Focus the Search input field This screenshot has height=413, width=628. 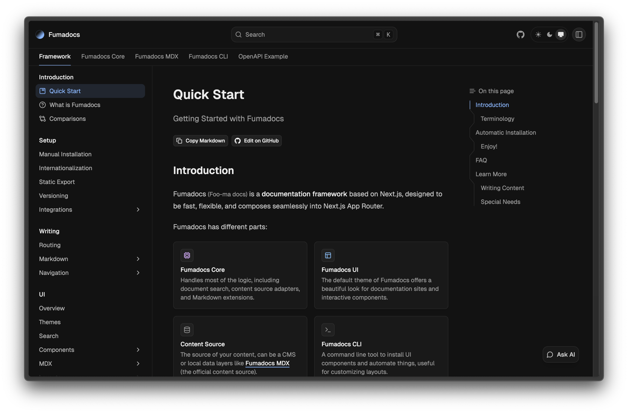[307, 35]
